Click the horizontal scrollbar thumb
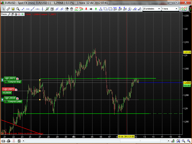Screen dimensions: 192x144 [140, 141]
